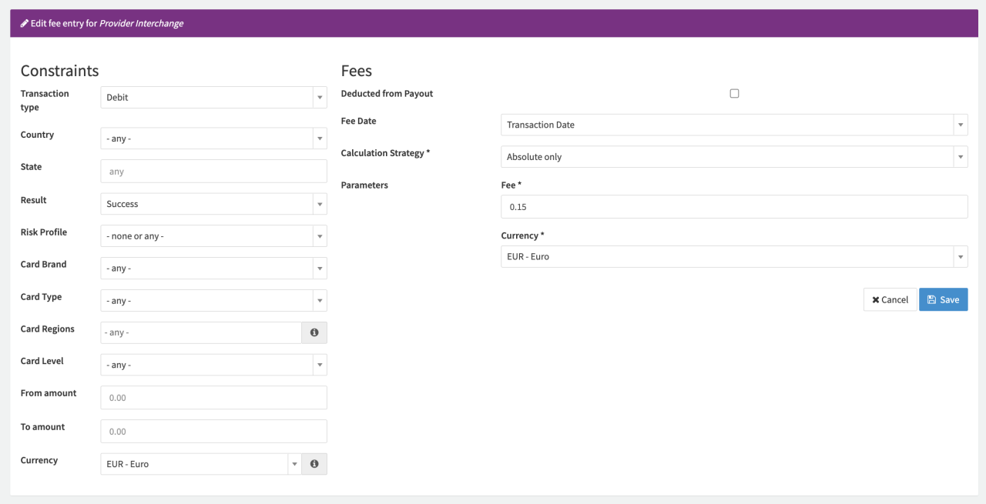Expand the Country dropdown
Viewport: 986px width, 504px height.
pyautogui.click(x=213, y=139)
